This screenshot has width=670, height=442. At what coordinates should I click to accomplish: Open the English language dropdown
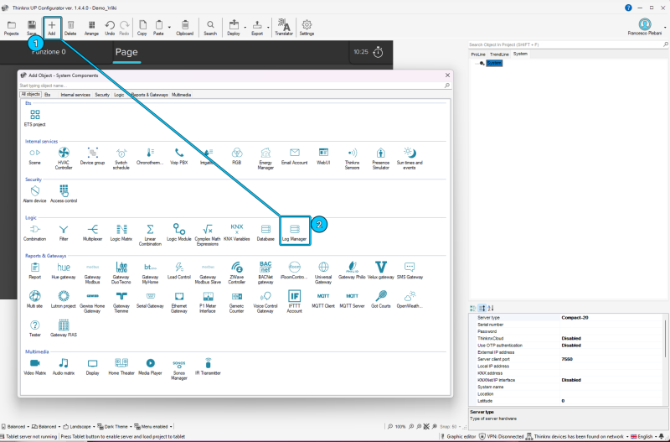click(643, 436)
